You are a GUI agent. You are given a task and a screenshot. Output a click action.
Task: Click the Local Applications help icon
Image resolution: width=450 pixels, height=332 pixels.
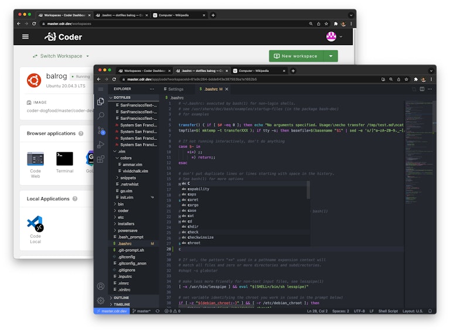tap(75, 198)
